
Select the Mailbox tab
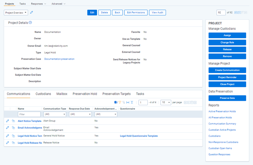[62, 94]
